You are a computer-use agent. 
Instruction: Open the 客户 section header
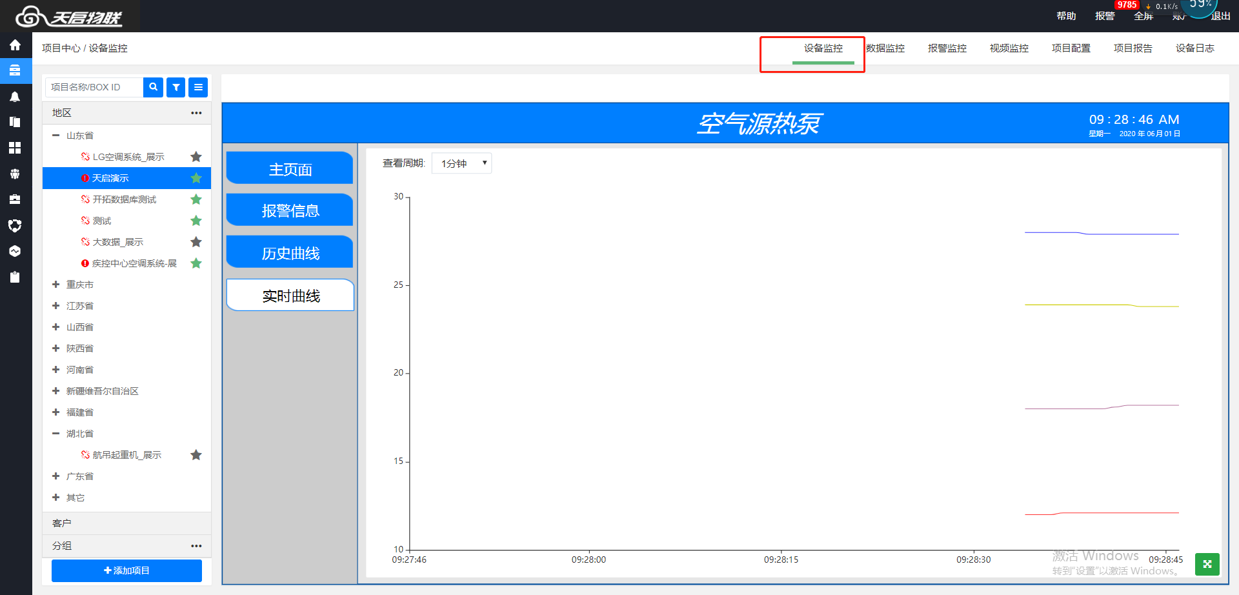click(126, 523)
